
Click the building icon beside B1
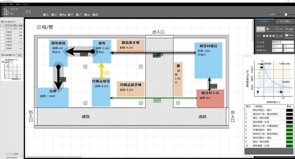click(x=6, y=12)
